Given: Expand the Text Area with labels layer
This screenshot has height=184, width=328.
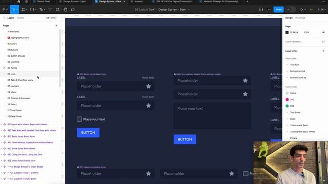Looking at the screenshot, I should (x=2, y=130).
